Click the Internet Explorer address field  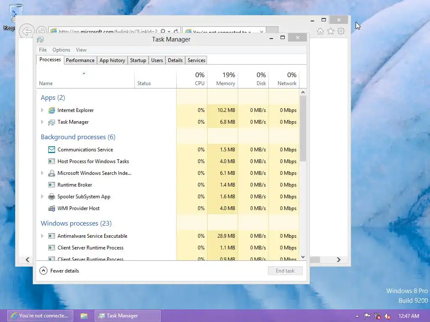point(108,31)
